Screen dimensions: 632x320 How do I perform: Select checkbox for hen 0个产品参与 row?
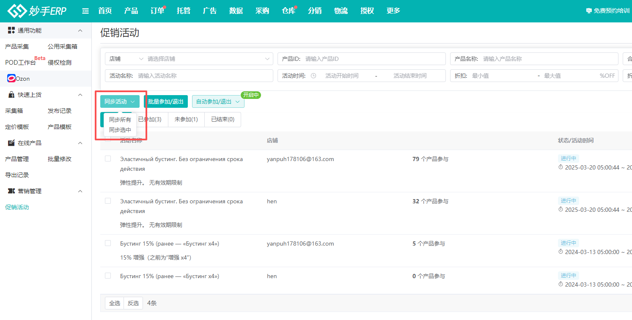(108, 276)
